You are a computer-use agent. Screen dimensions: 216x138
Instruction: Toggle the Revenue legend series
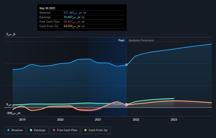pos(15,130)
